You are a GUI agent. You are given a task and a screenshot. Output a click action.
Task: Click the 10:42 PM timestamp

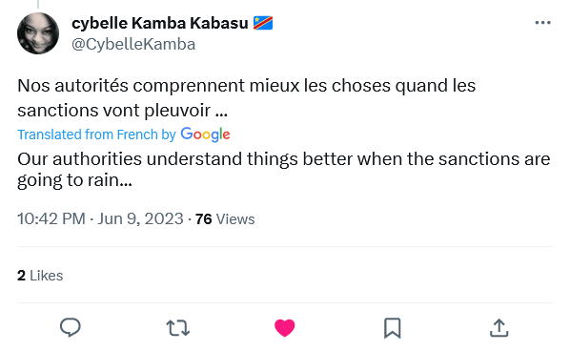click(x=51, y=218)
